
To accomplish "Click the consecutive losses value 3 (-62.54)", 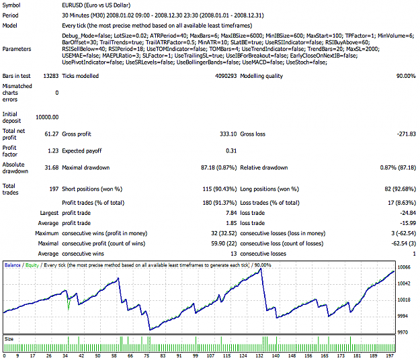I will [404, 234].
